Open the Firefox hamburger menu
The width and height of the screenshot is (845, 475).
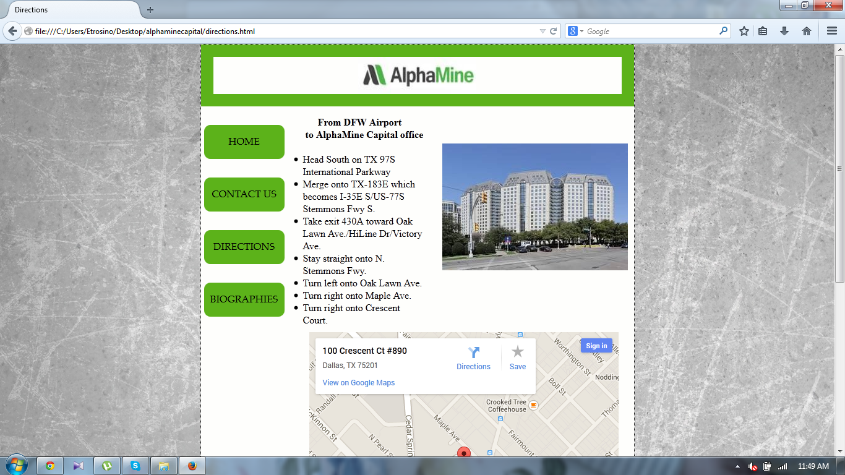[x=832, y=31]
